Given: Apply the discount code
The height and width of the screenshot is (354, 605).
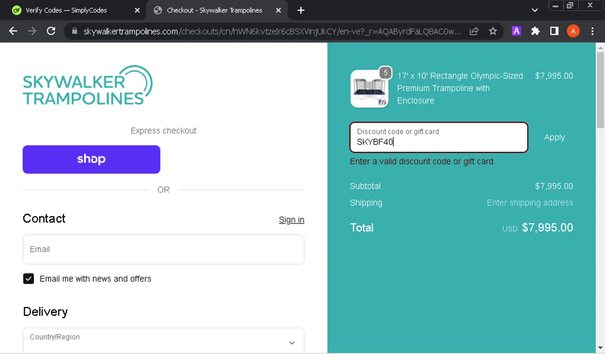Looking at the screenshot, I should [x=555, y=137].
